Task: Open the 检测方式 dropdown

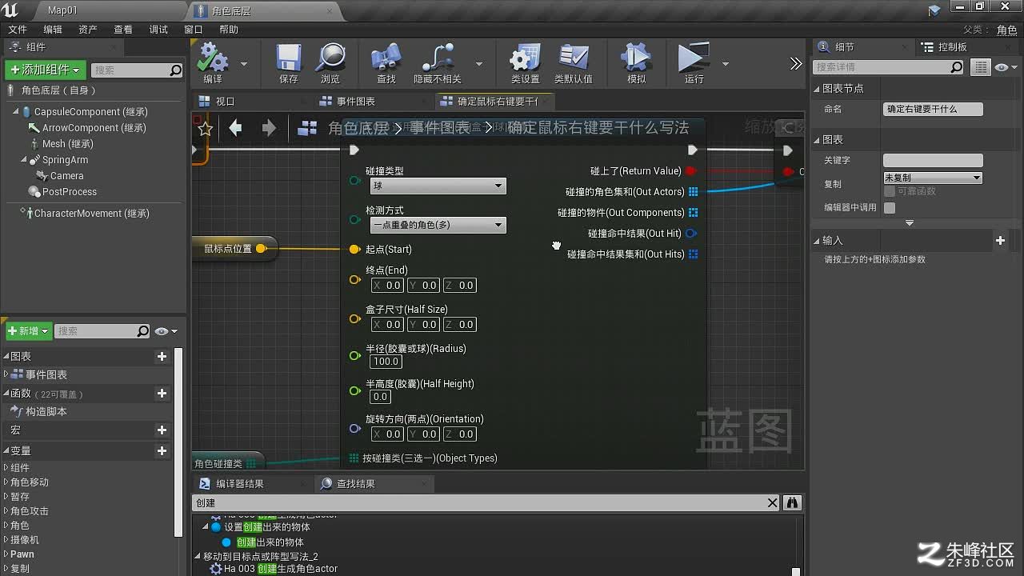Action: (438, 225)
